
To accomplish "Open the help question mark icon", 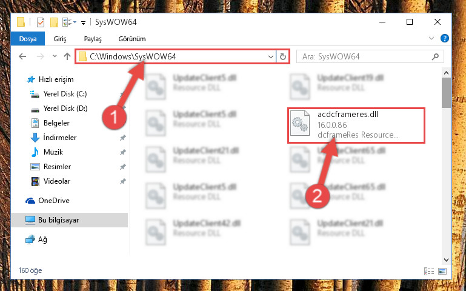I will coord(445,38).
